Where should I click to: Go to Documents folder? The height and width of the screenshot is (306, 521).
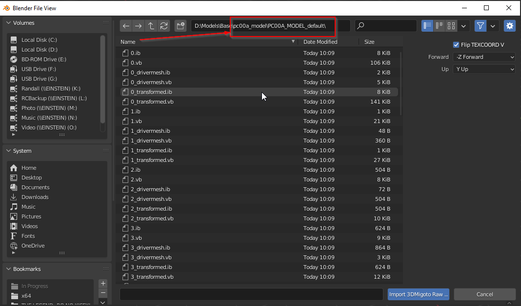[57, 187]
